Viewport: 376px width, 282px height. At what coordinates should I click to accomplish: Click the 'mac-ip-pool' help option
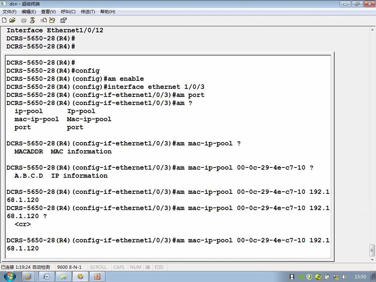36,119
